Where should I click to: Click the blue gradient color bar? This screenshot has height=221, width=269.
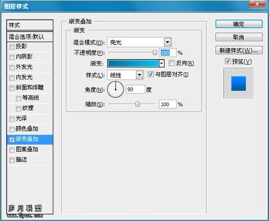tap(133, 63)
